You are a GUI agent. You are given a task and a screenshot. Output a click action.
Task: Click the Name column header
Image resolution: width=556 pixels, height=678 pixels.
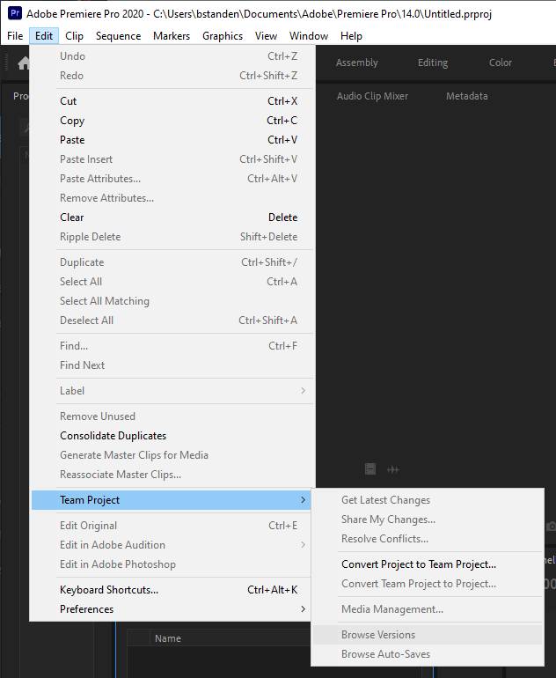[168, 638]
